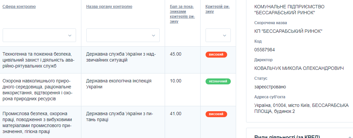This screenshot has height=138, width=353.
Task: Click the short name КП "БЕССАРАБСЬКИЙ РИНОК"
Action: (288, 31)
